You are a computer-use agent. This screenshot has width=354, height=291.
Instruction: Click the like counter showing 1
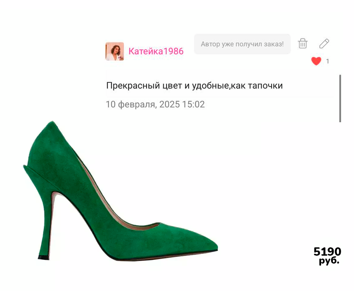pos(328,61)
